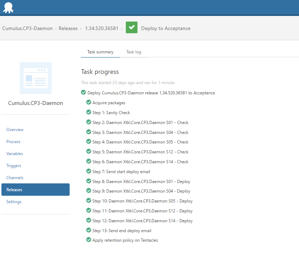Open Step 4: Daemon S05 - Check
This screenshot has height=259, width=299.
pos(140,142)
